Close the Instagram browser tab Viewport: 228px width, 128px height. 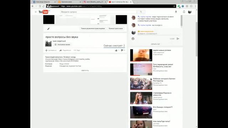point(105,2)
